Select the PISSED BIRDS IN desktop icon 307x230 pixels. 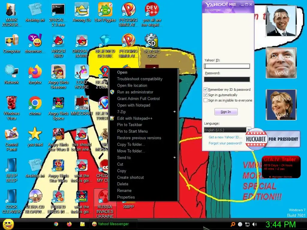tap(58, 202)
